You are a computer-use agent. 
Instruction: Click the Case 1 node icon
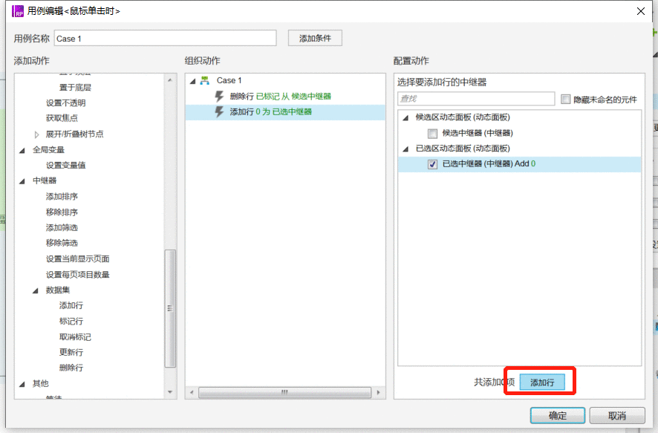[205, 80]
